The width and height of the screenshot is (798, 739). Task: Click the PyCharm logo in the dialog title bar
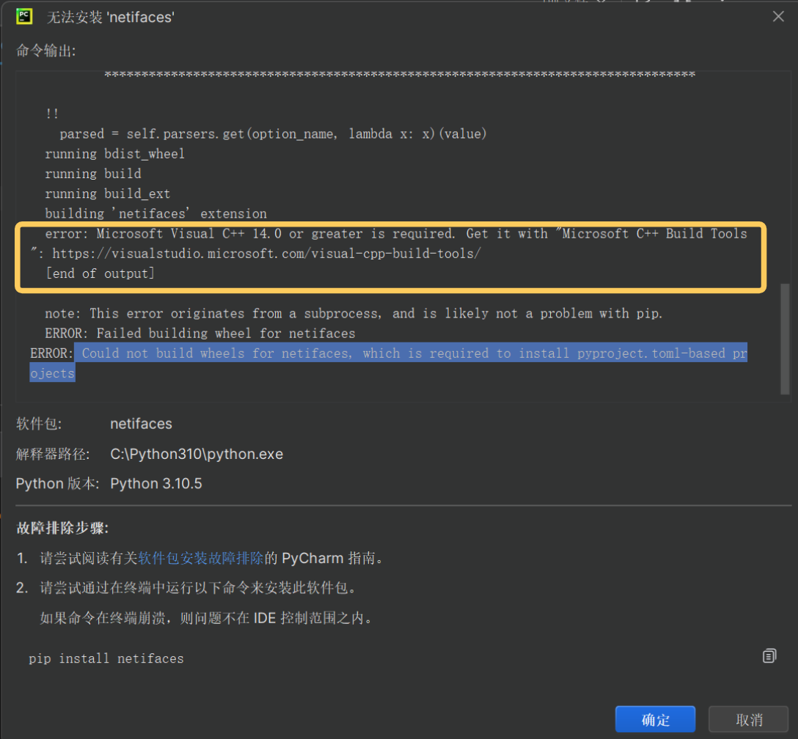(24, 16)
